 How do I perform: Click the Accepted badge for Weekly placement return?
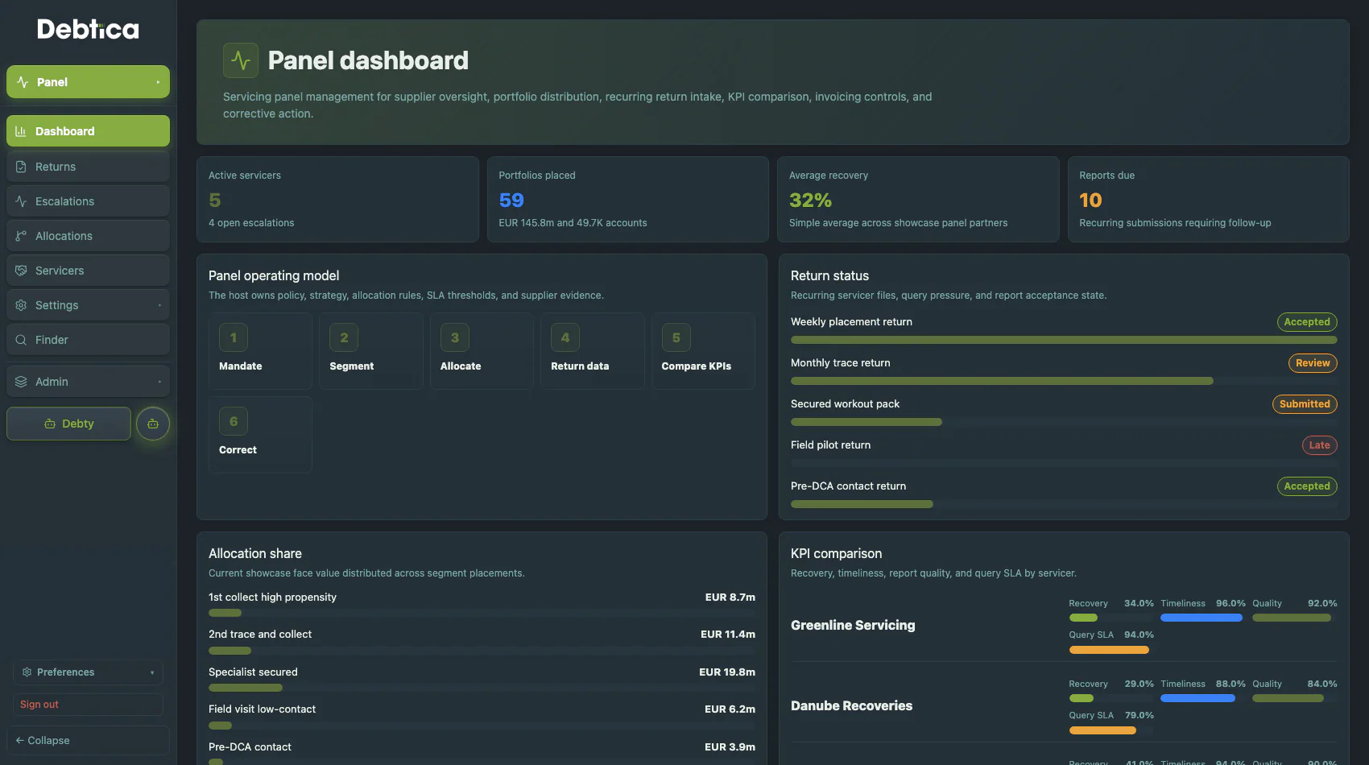(x=1306, y=322)
